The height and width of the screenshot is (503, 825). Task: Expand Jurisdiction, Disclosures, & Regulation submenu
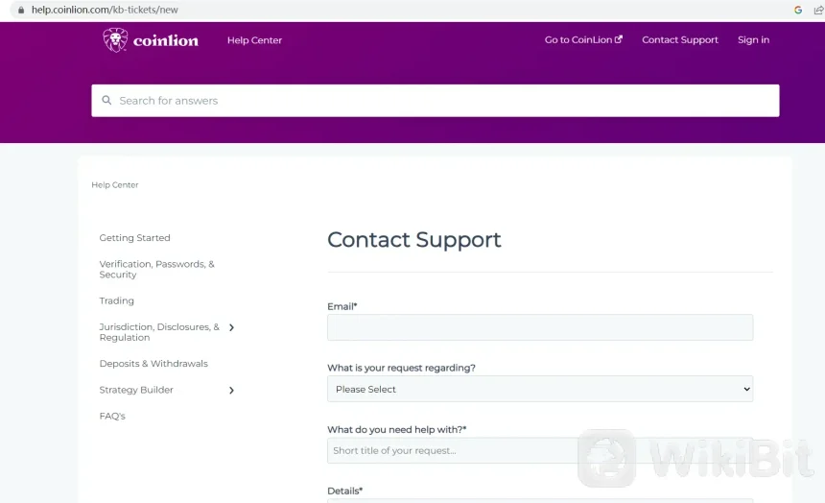pos(231,327)
